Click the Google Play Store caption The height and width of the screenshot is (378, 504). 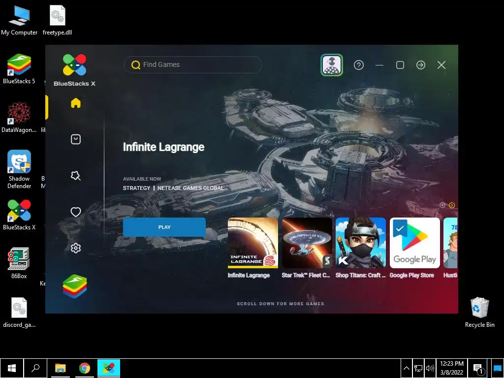[x=412, y=275]
